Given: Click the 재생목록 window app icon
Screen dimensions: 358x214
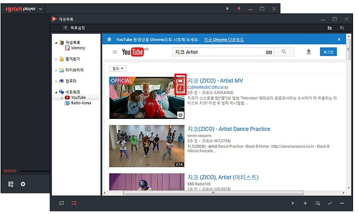Looking at the screenshot, I should (x=54, y=19).
